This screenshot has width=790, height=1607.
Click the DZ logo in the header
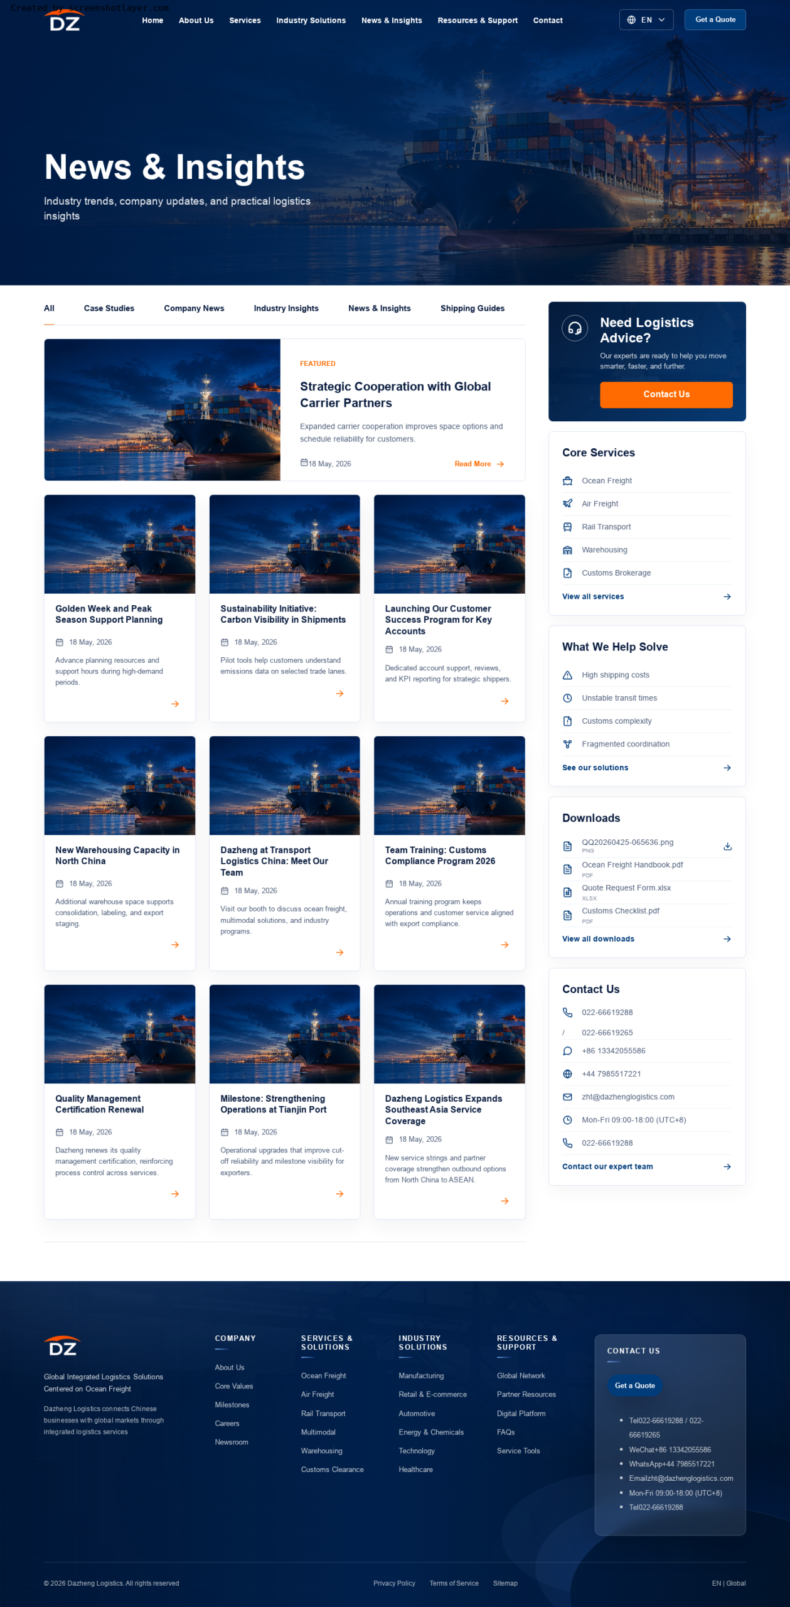click(65, 21)
